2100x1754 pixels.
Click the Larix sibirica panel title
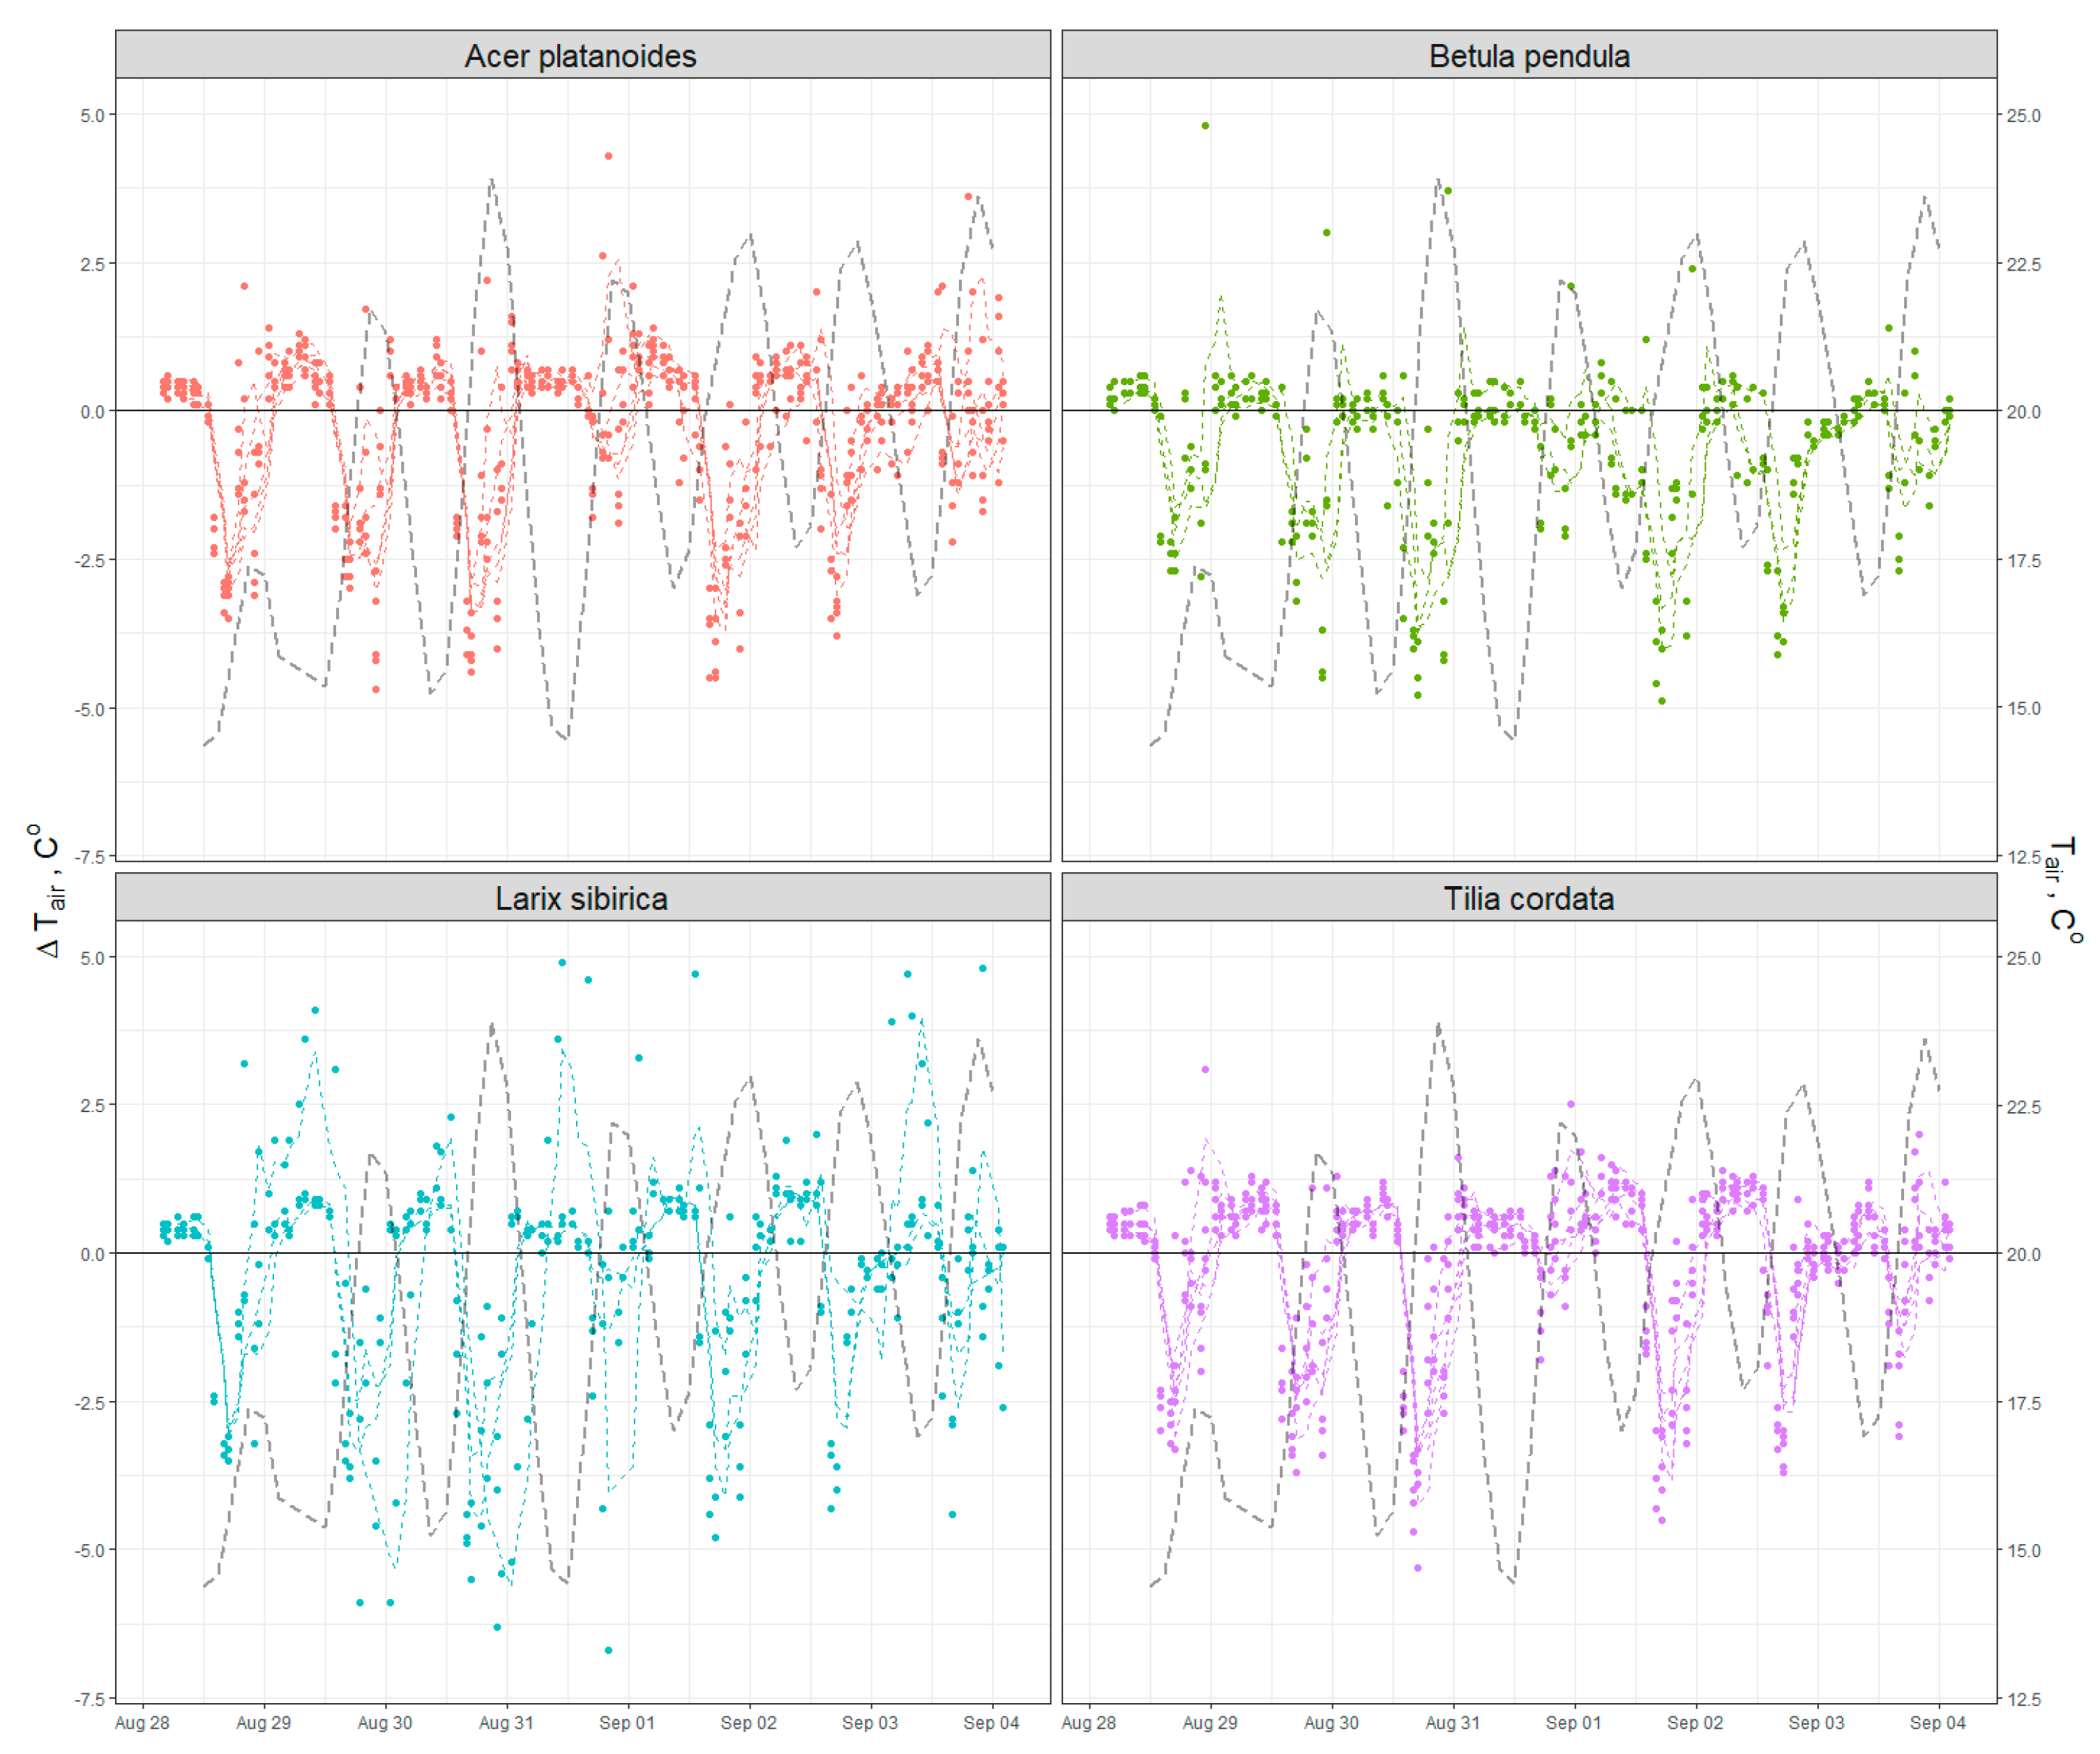click(x=581, y=899)
